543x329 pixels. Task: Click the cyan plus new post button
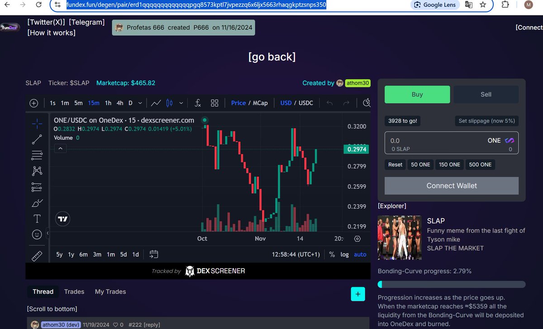pos(358,294)
